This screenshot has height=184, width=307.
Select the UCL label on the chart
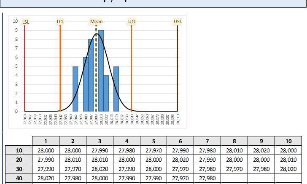132,21
